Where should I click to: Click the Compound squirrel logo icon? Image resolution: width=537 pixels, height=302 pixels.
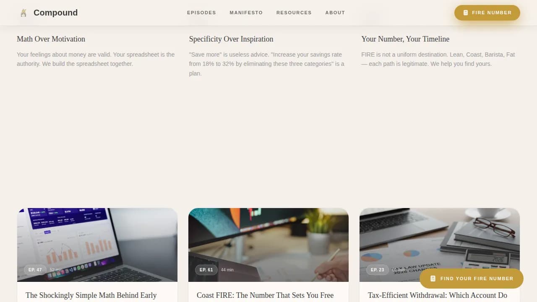tap(24, 13)
